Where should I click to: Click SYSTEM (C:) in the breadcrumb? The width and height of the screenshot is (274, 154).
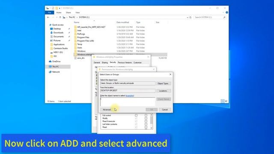click(84, 17)
